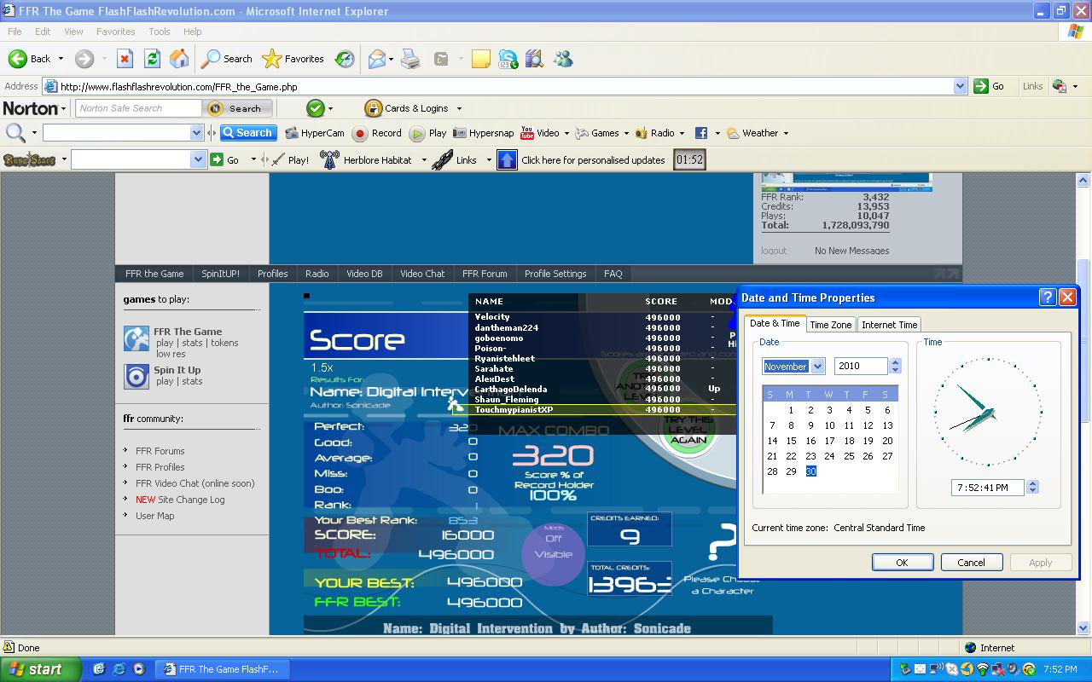Image resolution: width=1092 pixels, height=682 pixels.
Task: Click the page vertical scrollbar down arrow
Action: pyautogui.click(x=1083, y=628)
